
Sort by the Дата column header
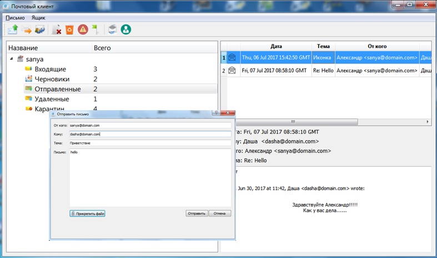pyautogui.click(x=276, y=46)
